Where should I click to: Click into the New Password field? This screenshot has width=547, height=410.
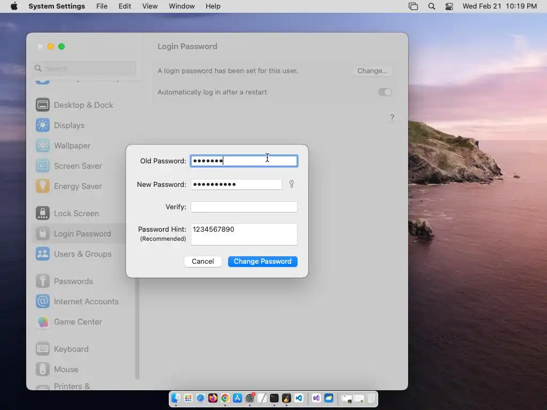point(236,184)
